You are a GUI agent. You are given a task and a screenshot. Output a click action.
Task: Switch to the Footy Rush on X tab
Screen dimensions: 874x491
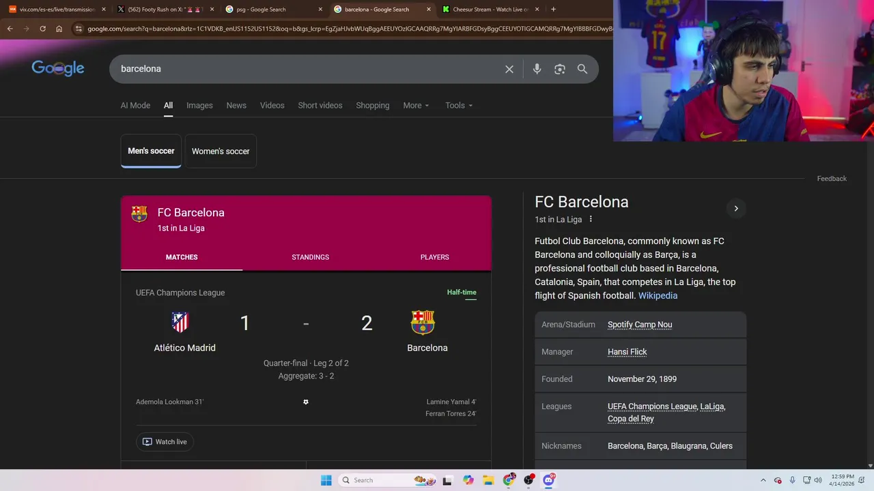click(166, 10)
